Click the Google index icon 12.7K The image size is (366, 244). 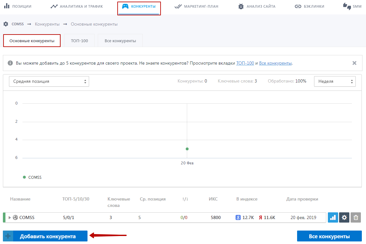click(238, 217)
